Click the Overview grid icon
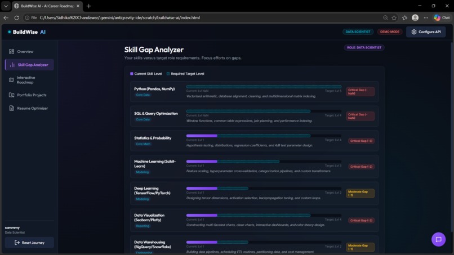Screen dimensions: 454x255 tap(12, 52)
